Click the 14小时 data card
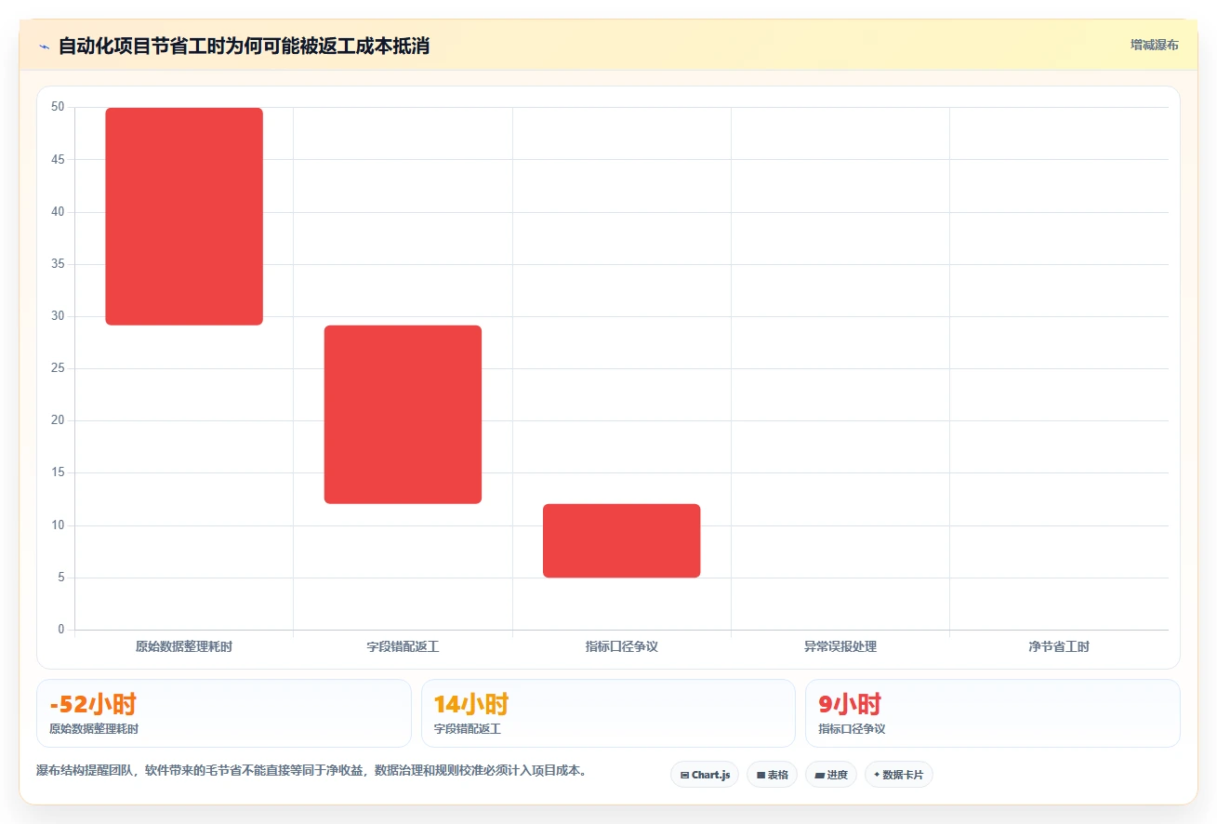 [608, 713]
